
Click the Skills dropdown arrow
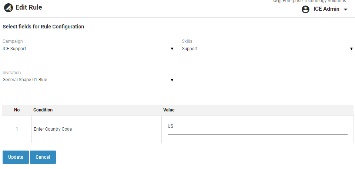(x=351, y=49)
